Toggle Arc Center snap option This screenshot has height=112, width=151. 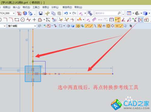click(108, 26)
